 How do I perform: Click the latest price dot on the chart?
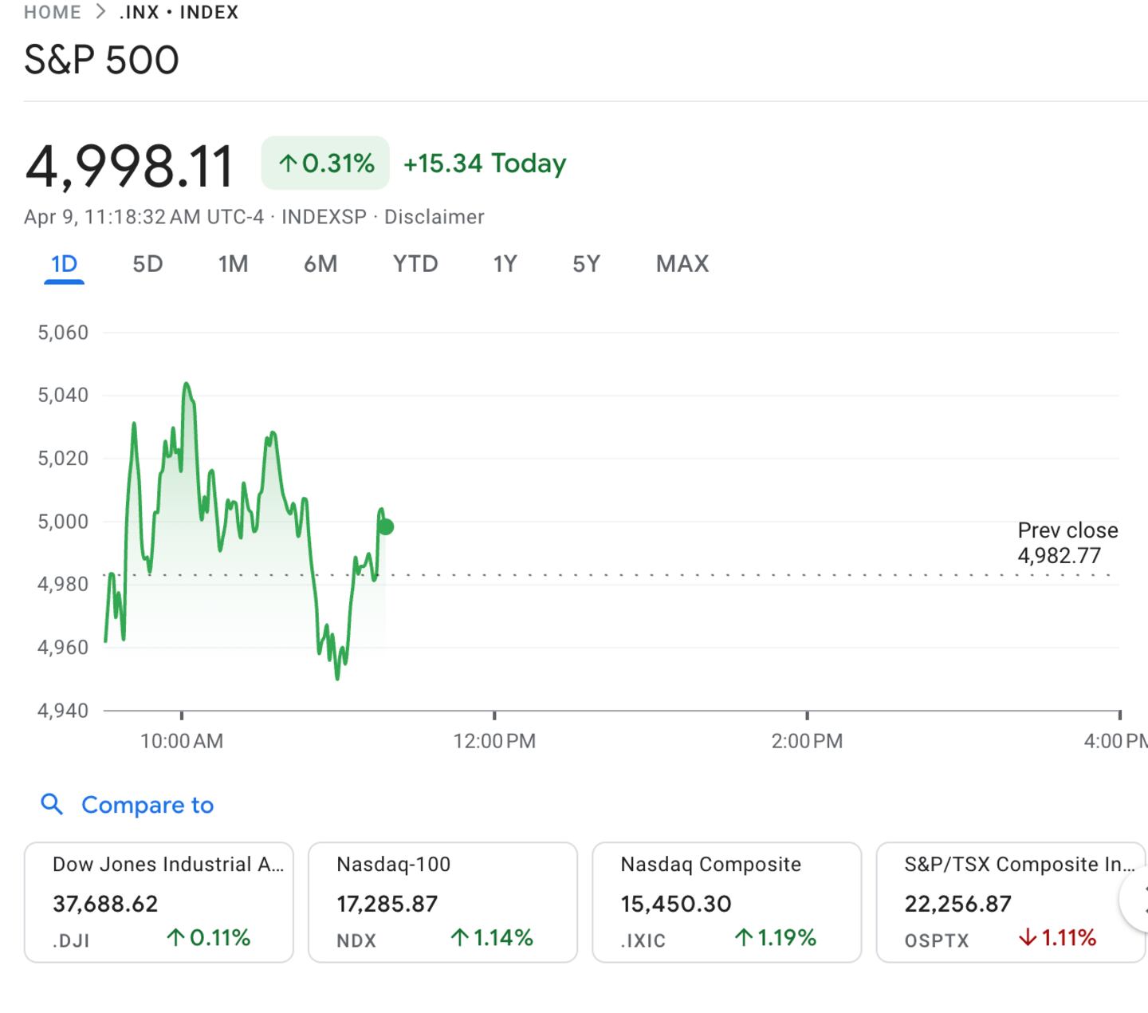point(385,526)
